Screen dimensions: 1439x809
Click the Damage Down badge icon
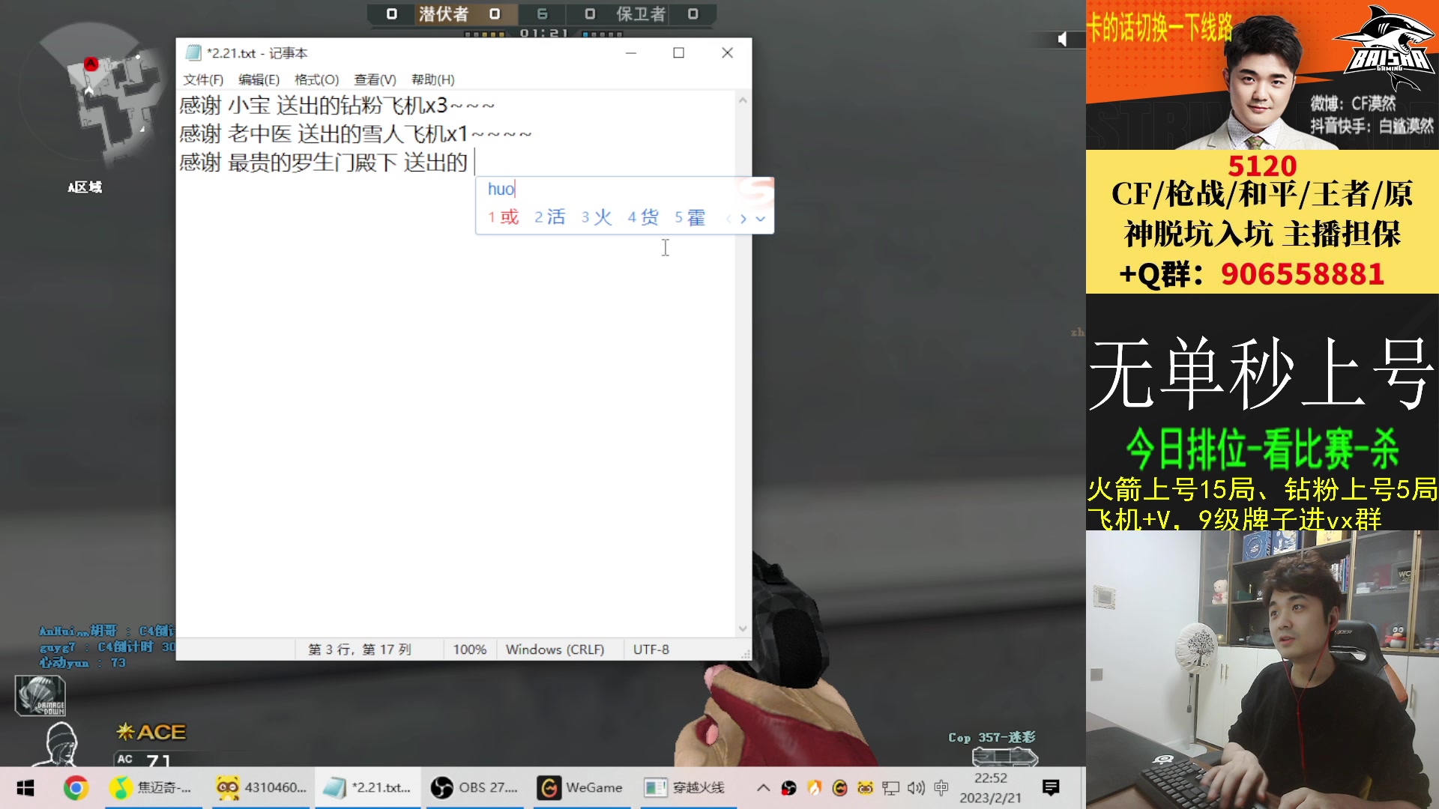(40, 696)
